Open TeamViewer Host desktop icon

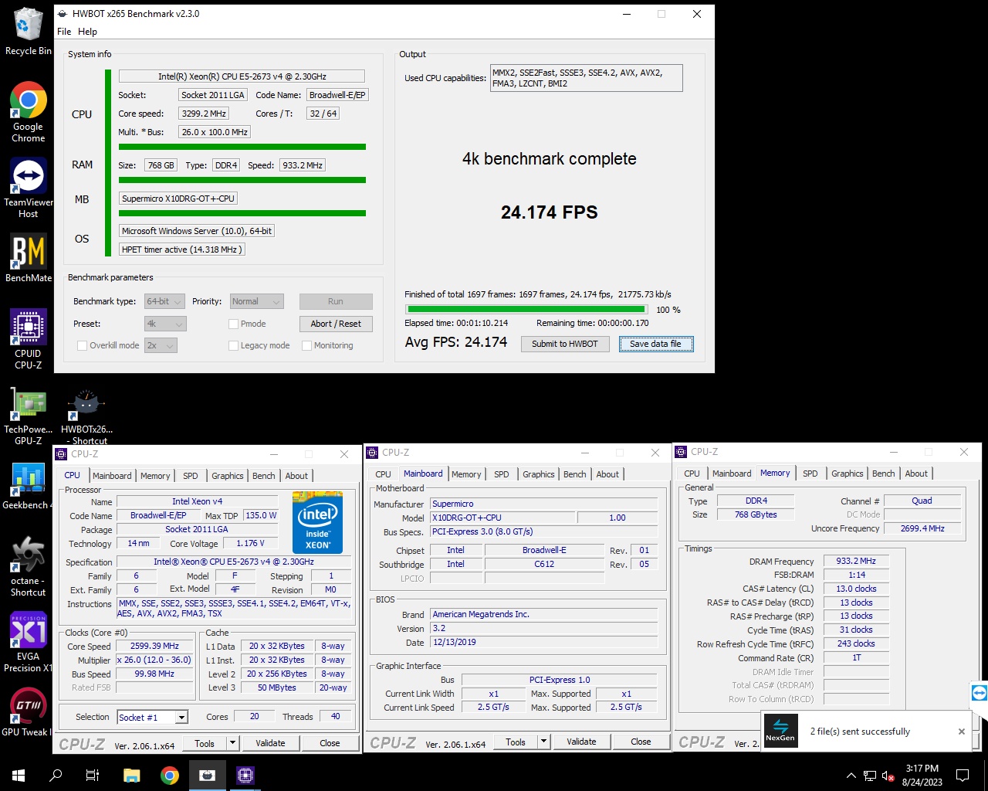(x=28, y=188)
